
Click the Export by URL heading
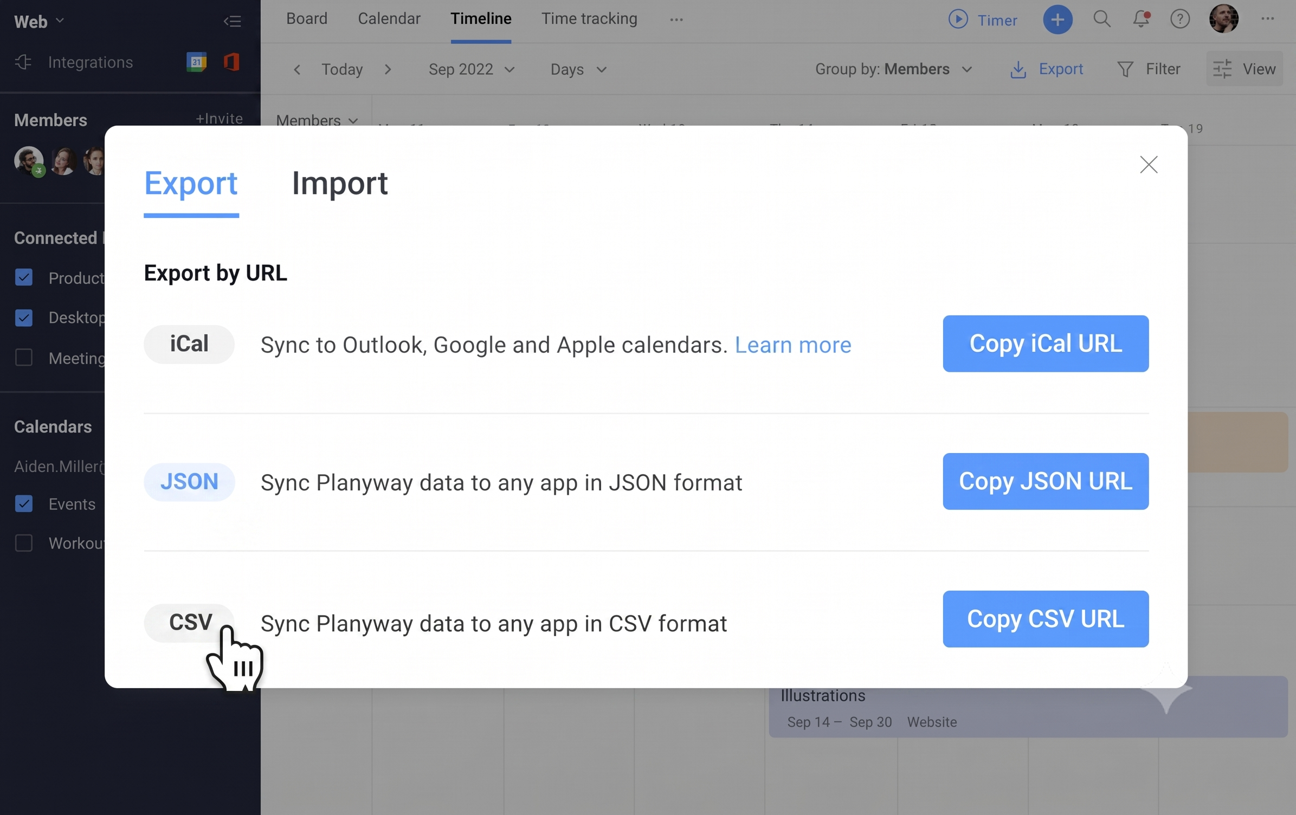click(x=215, y=273)
